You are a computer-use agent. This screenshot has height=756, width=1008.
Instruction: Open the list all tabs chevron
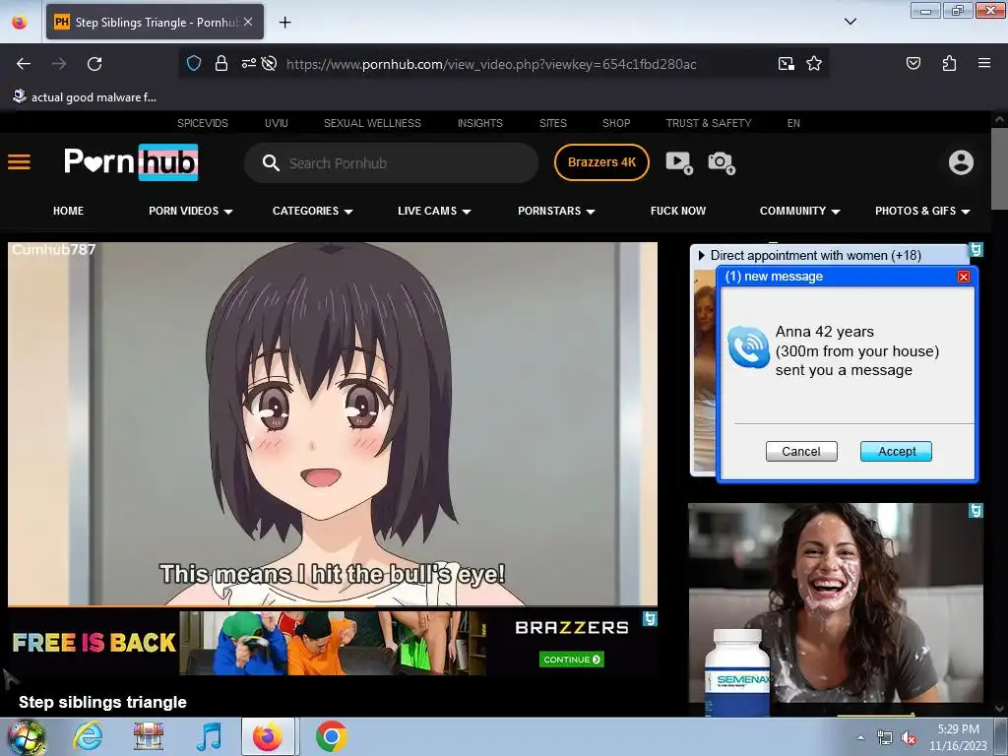[850, 22]
